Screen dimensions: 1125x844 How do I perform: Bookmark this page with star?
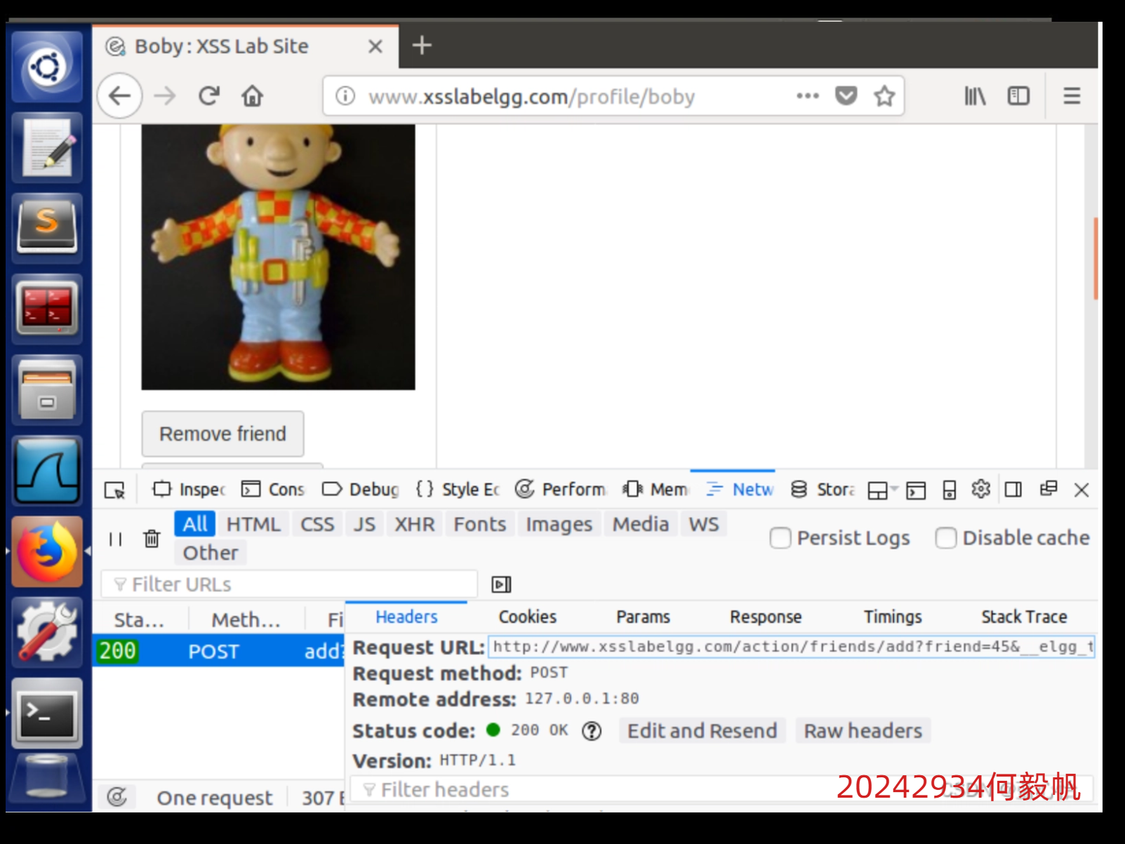click(884, 95)
